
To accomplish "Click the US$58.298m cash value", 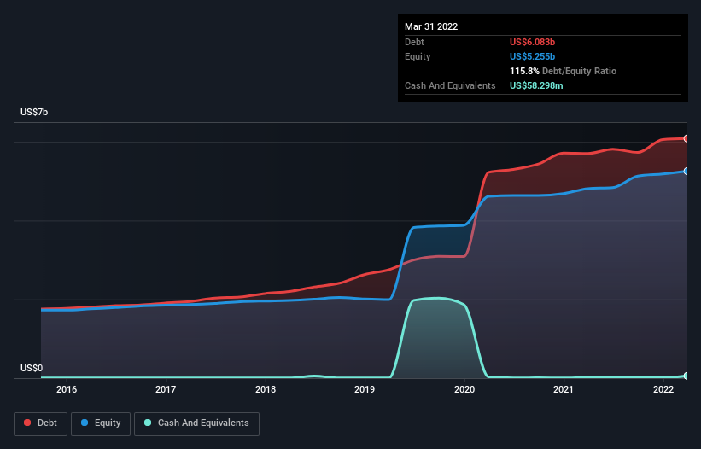I will pos(536,85).
